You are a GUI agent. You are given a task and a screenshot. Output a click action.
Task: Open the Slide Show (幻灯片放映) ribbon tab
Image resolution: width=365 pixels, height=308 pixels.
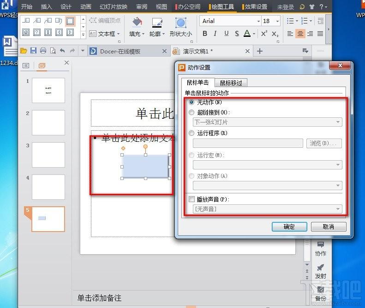tap(114, 7)
